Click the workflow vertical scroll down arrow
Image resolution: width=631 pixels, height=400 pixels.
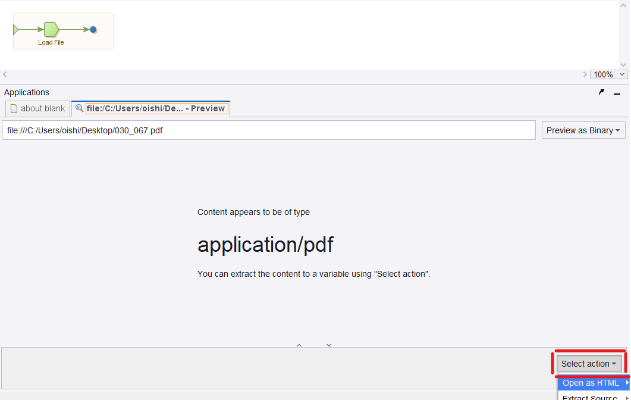coord(623,64)
